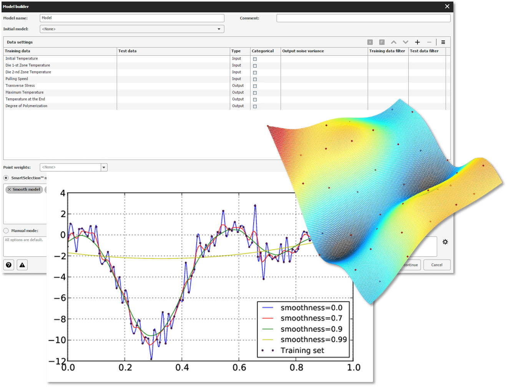Select the Die 2-nd Zone Temperature row
511x387 pixels.
coord(227,72)
